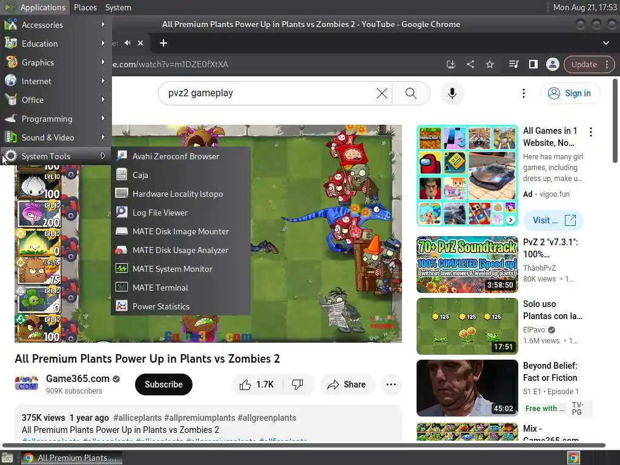The width and height of the screenshot is (620, 465).
Task: Open the System menu
Action: [118, 7]
